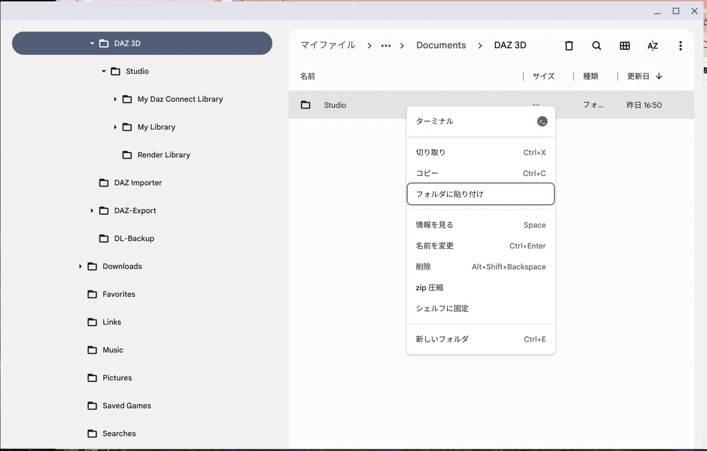Sort by 種類 column header
This screenshot has width=707, height=451.
(x=590, y=77)
